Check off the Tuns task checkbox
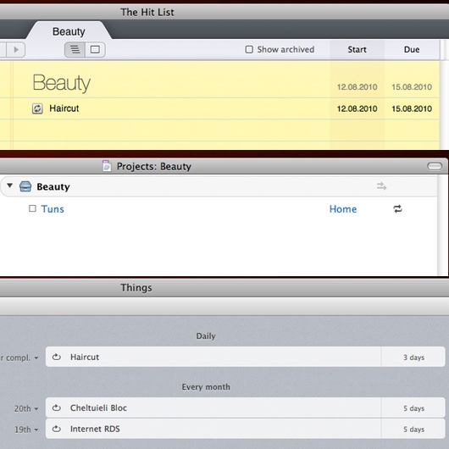The height and width of the screenshot is (449, 449). [32, 208]
